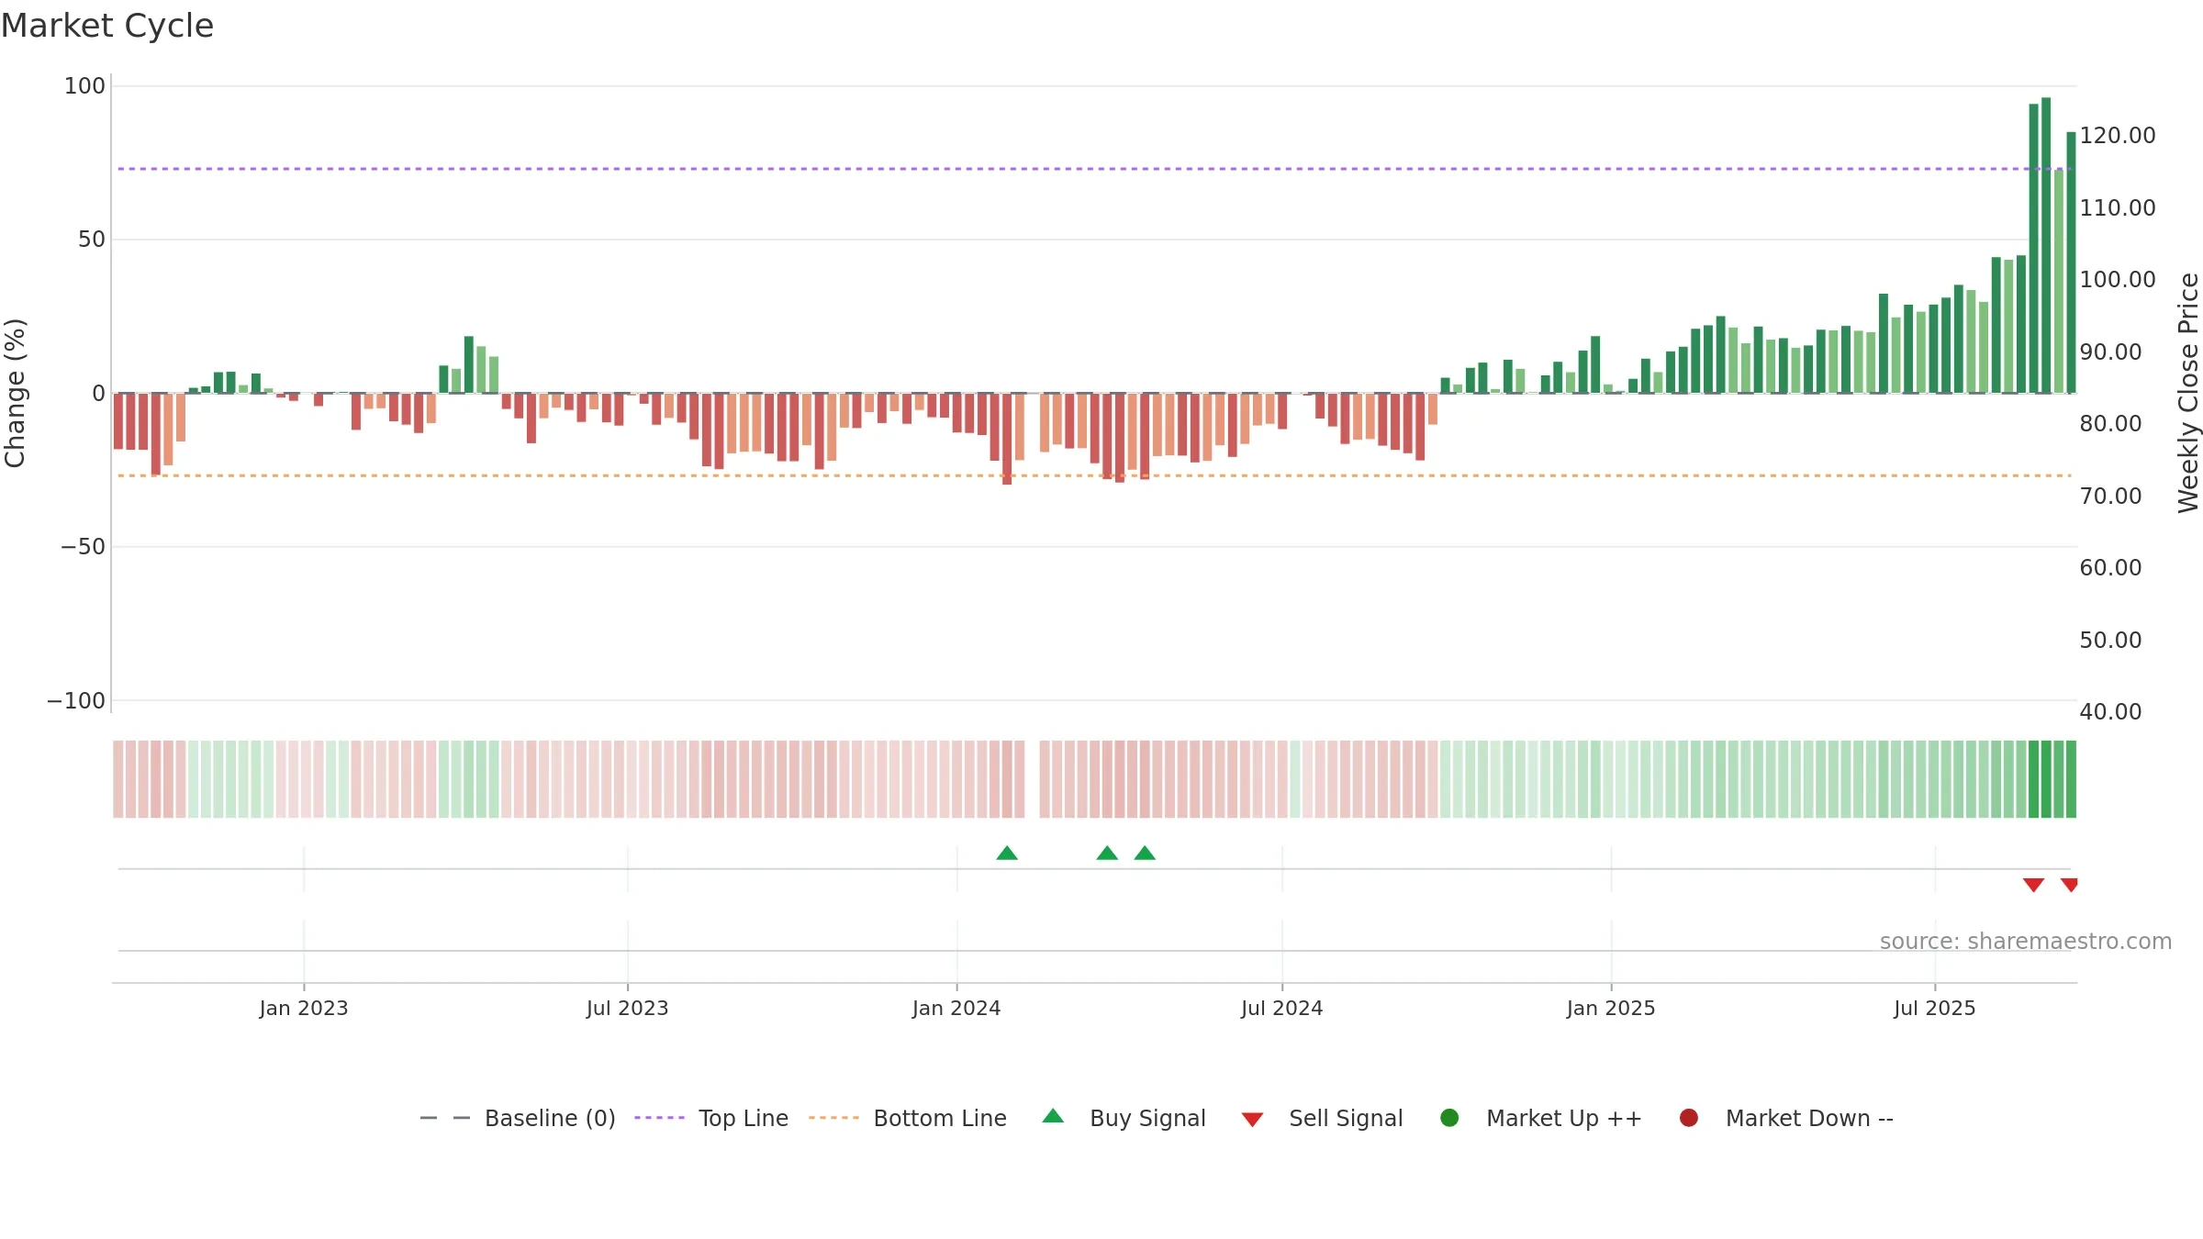Toggle the Bottom Line legend entry
Image resolution: width=2203 pixels, height=1239 pixels.
pos(908,1118)
